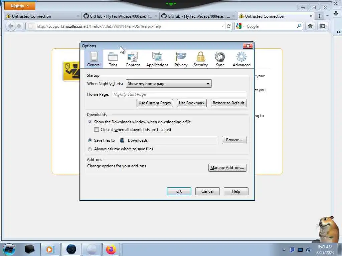Select Always ask me where to save
Viewport: 342px width, 256px height.
[x=90, y=149]
